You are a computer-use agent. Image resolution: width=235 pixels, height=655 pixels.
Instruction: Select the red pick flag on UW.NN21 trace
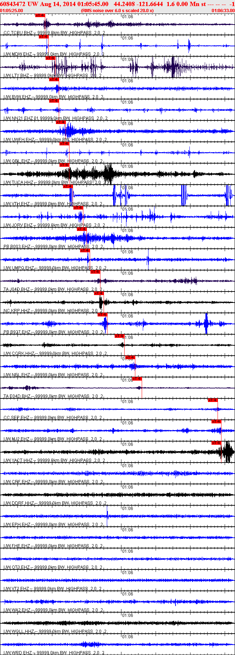[54, 101]
